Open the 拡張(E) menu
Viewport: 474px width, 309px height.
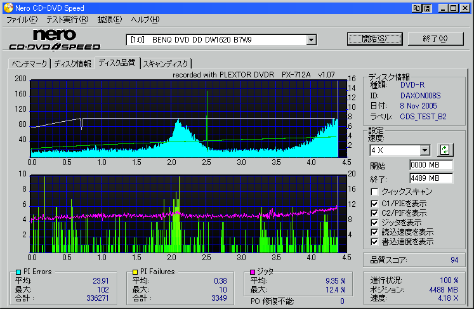pos(109,20)
